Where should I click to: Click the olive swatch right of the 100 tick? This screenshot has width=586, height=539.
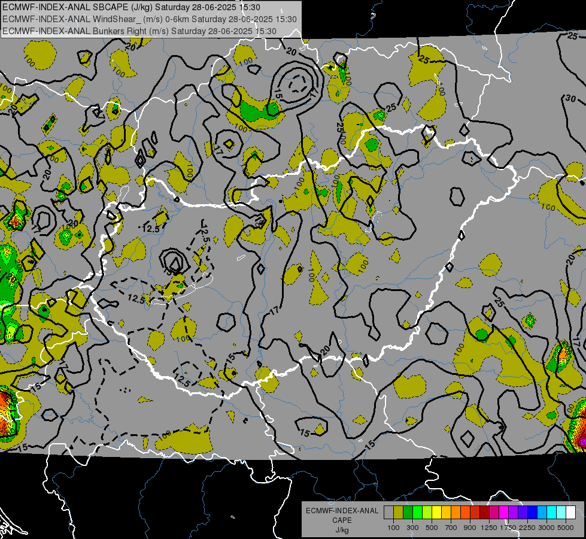pyautogui.click(x=399, y=512)
